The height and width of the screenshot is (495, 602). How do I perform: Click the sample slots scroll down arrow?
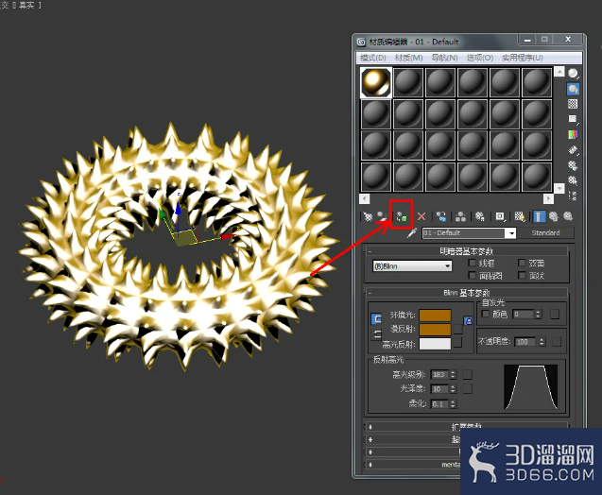coord(559,188)
